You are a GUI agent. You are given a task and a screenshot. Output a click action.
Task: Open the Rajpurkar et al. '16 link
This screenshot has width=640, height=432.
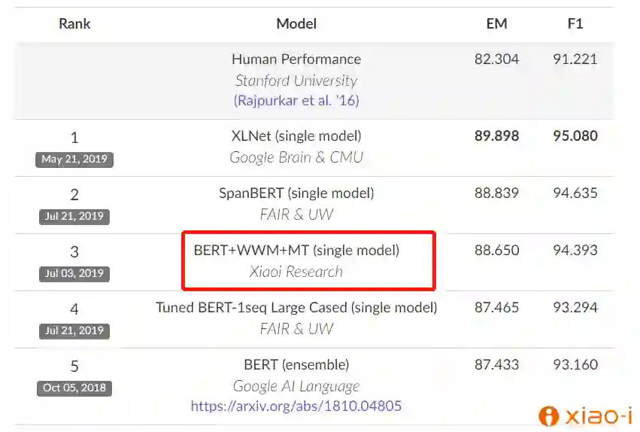[x=296, y=100]
